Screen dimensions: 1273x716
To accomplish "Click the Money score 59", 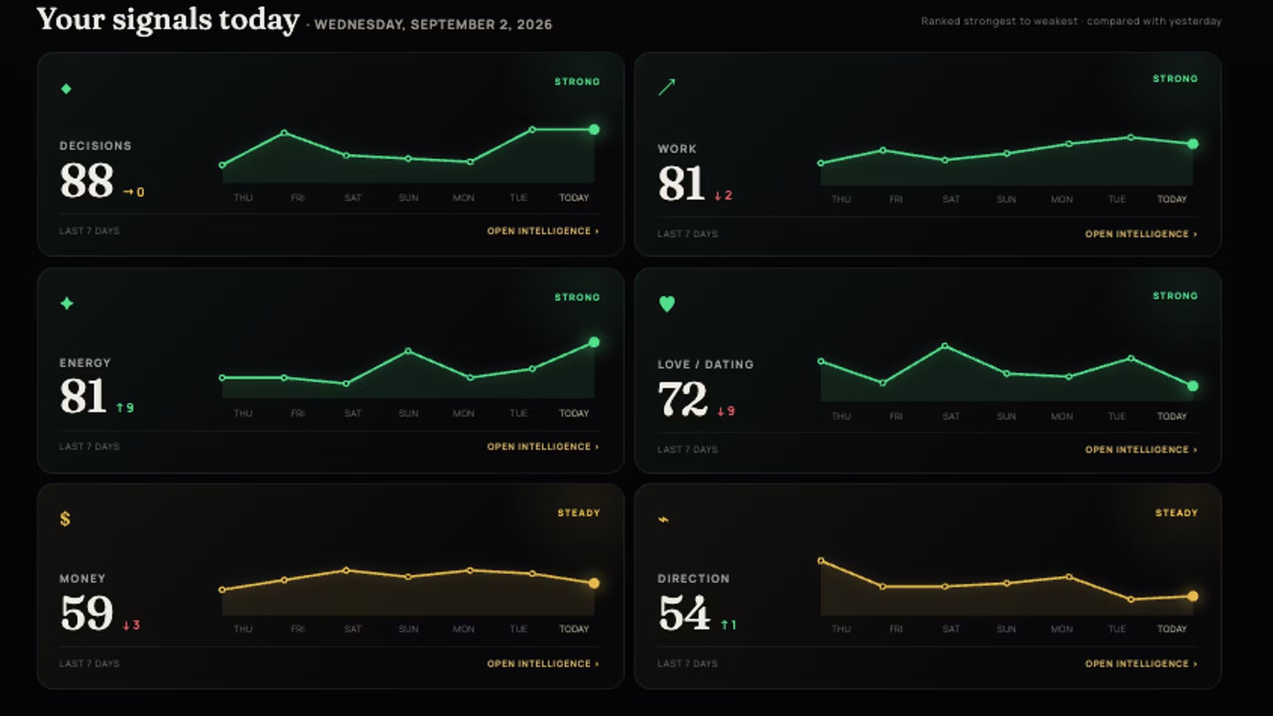I will pyautogui.click(x=87, y=613).
